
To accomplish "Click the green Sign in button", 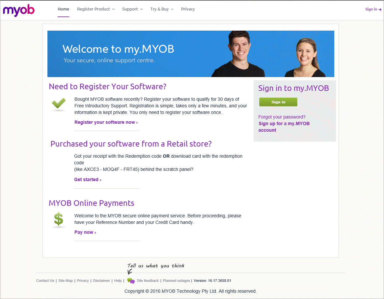I will click(278, 102).
